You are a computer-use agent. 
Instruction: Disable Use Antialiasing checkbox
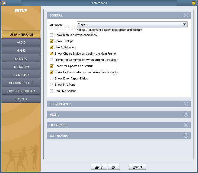[x=52, y=47]
